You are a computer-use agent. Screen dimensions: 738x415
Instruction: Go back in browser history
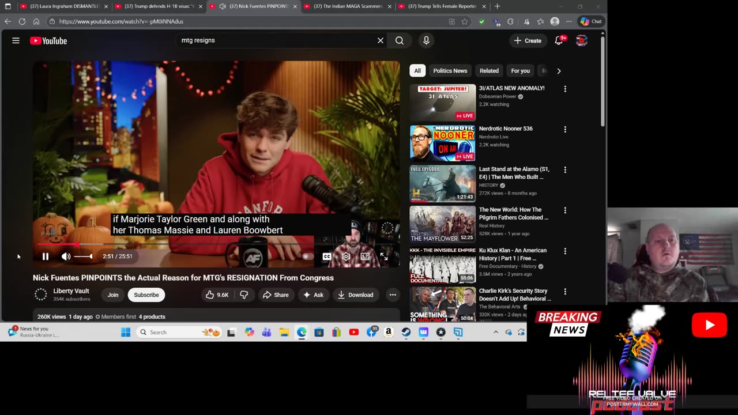[x=7, y=21]
